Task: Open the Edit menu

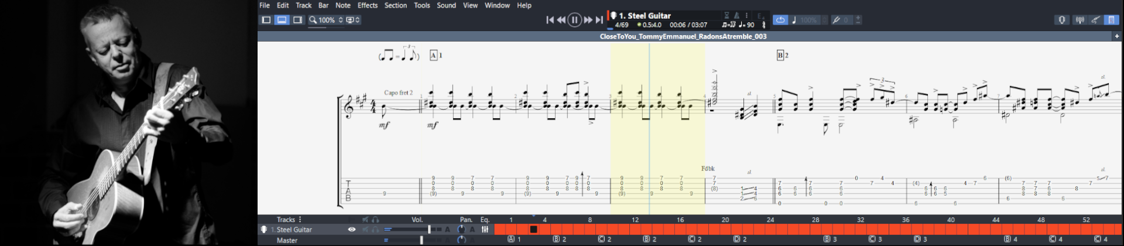Action: coord(283,5)
